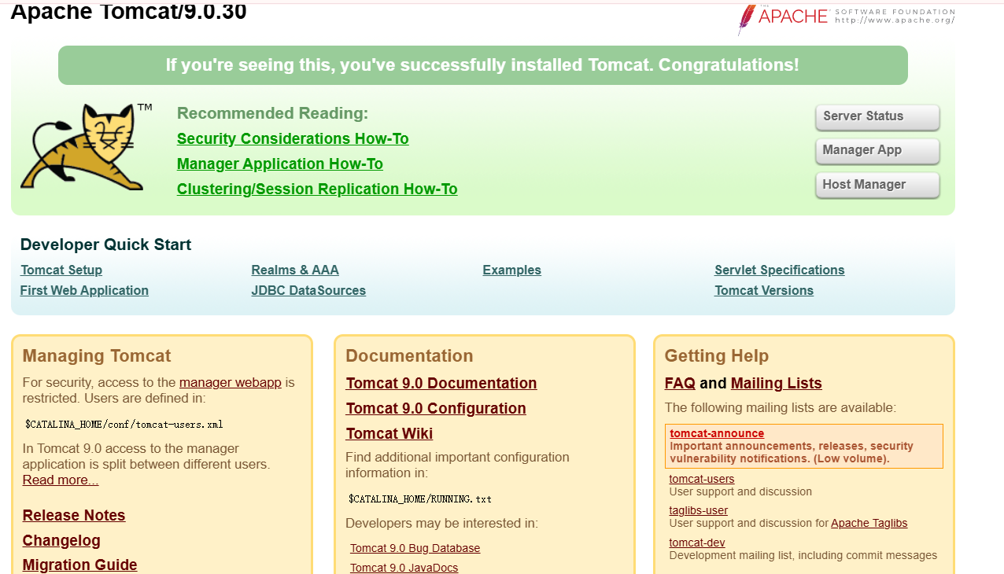Click the $CATALINA_HOME/conf/tomcat-users.xml path text
1004x574 pixels.
coord(124,425)
